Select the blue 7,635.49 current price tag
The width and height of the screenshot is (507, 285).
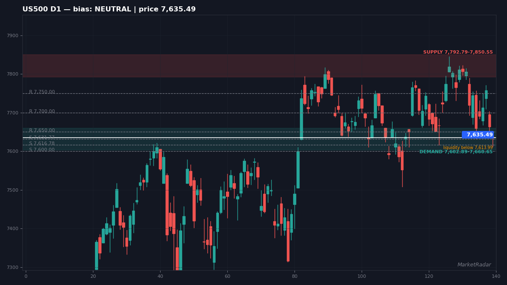click(478, 135)
